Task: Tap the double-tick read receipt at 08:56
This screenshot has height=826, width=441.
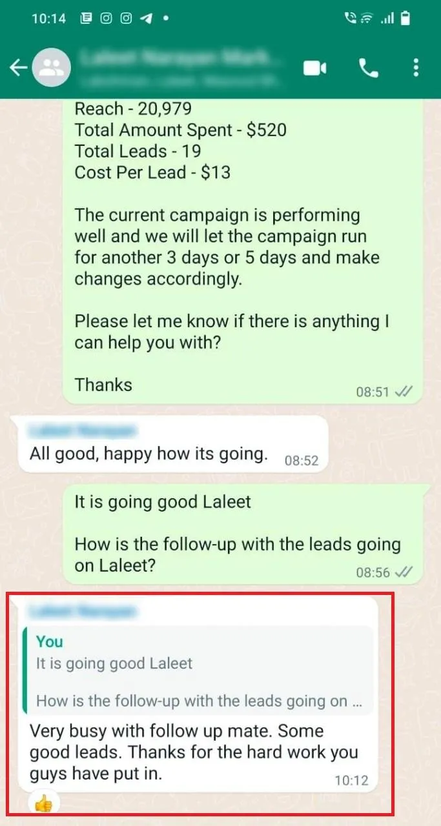Action: pyautogui.click(x=404, y=572)
